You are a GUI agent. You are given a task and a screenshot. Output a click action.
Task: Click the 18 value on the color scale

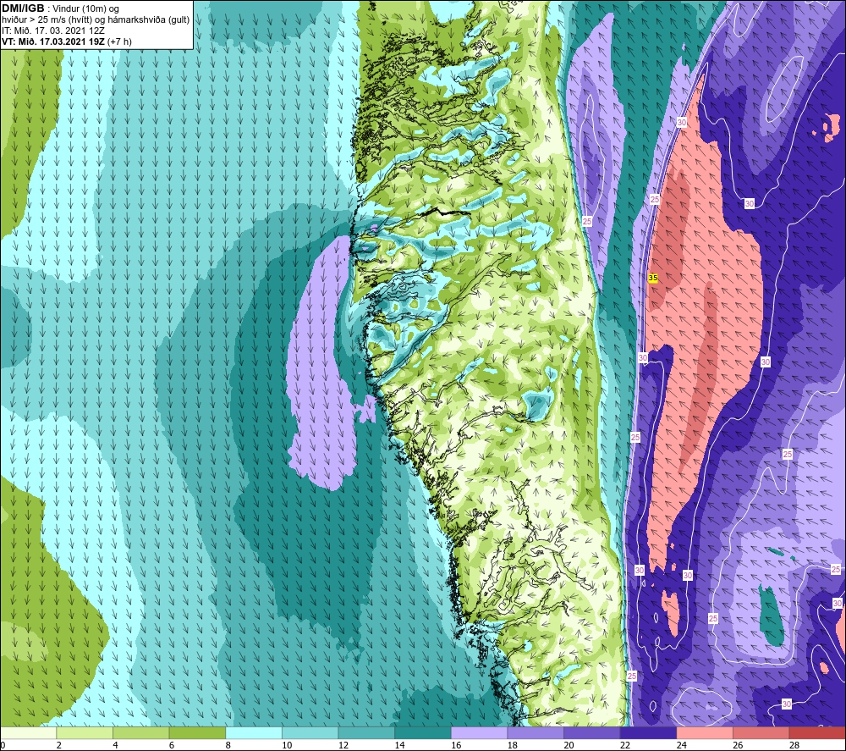point(512,745)
